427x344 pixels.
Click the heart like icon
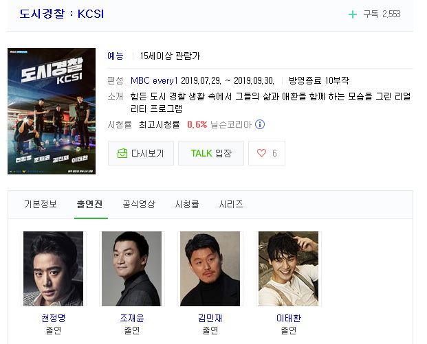(261, 153)
